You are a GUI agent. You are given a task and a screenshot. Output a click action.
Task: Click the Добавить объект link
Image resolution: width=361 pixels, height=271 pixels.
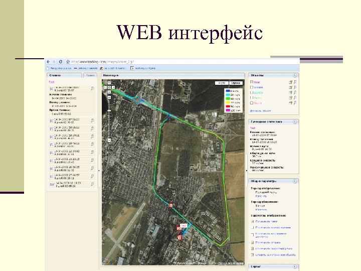click(x=260, y=111)
